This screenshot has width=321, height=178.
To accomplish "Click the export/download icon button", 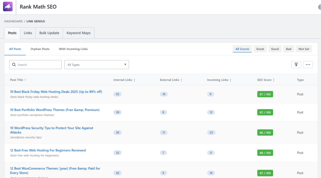I will (x=296, y=65).
